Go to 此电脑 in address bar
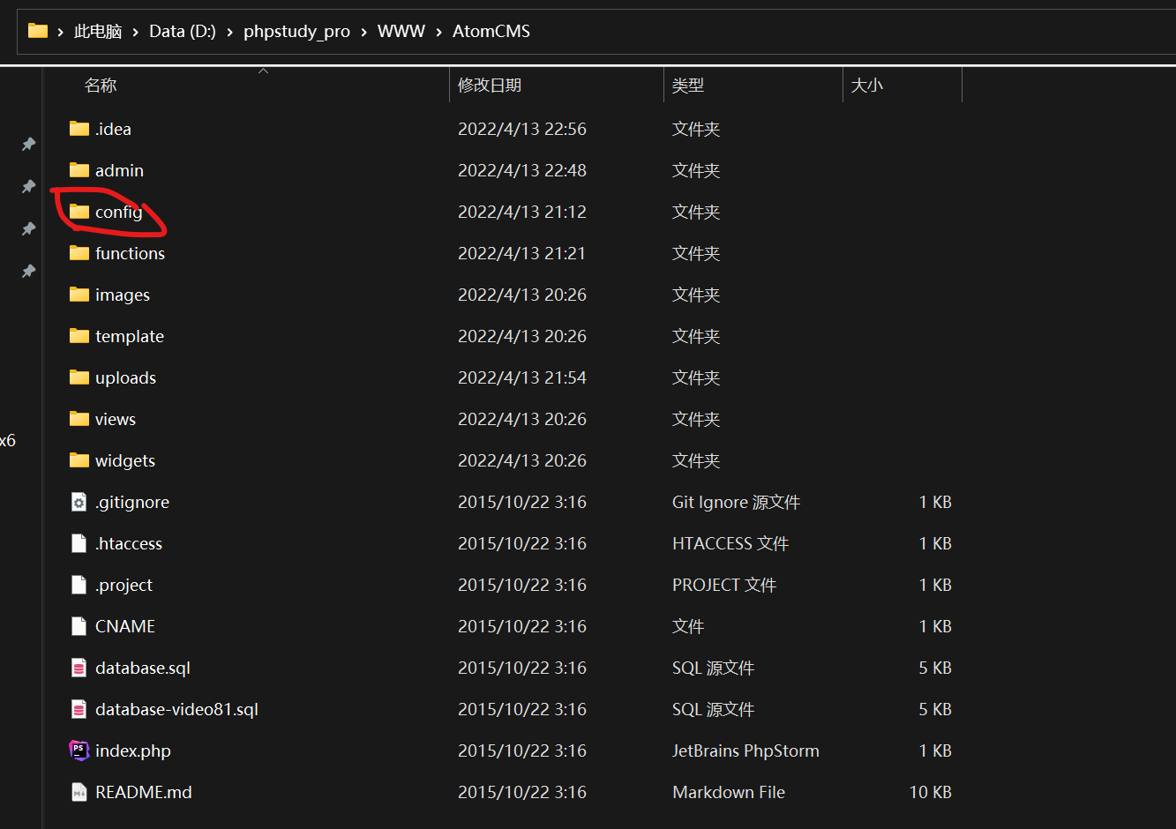 pyautogui.click(x=97, y=32)
